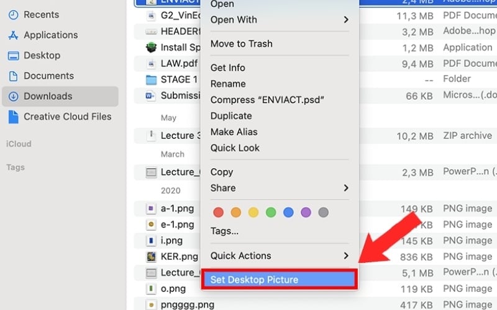Apply the red tag color

[219, 212]
